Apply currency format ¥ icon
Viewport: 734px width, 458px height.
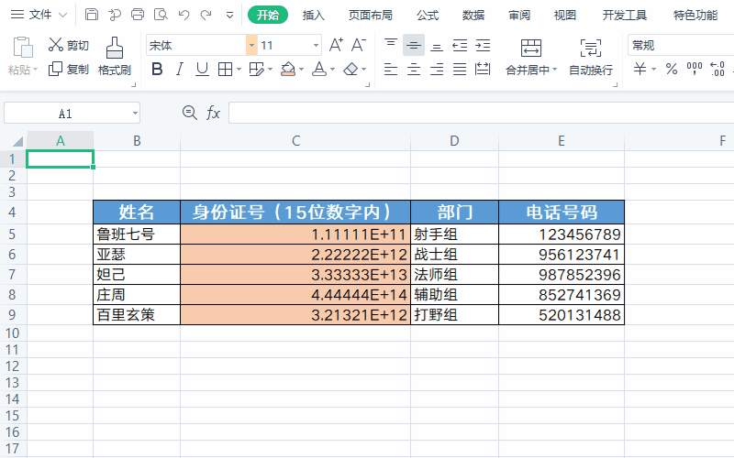click(x=639, y=70)
